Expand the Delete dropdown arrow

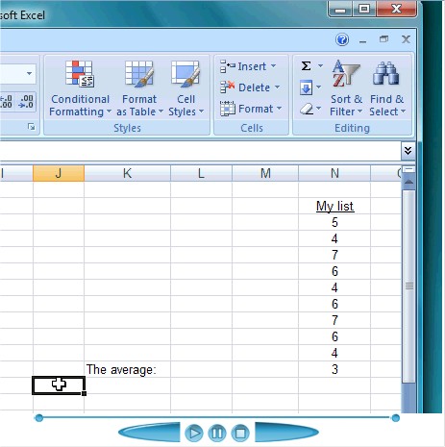tap(277, 87)
